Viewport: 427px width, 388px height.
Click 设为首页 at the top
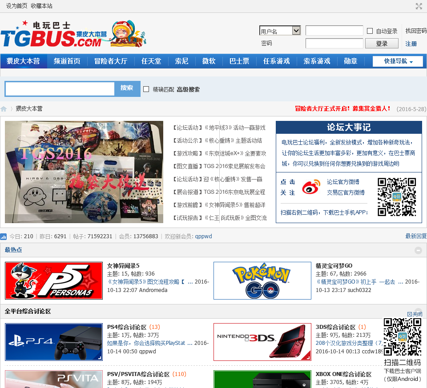[x=16, y=6]
